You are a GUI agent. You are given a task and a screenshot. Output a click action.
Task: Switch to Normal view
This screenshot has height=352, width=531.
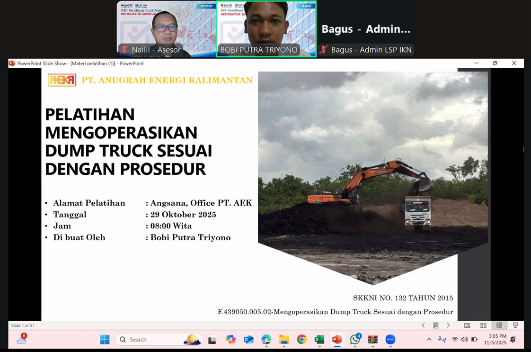point(467,325)
